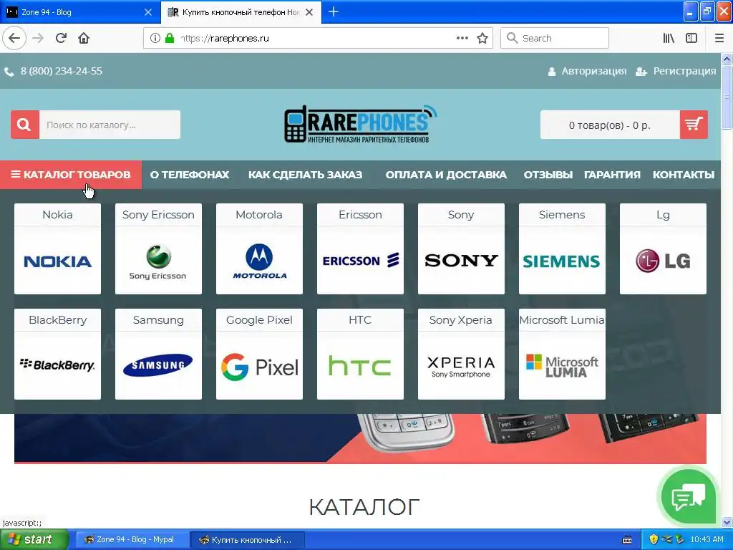Open the browser hamburger menu
Screen dimensions: 733x550
[x=719, y=39]
